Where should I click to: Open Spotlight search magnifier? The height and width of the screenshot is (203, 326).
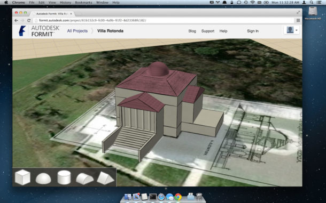click(x=312, y=3)
